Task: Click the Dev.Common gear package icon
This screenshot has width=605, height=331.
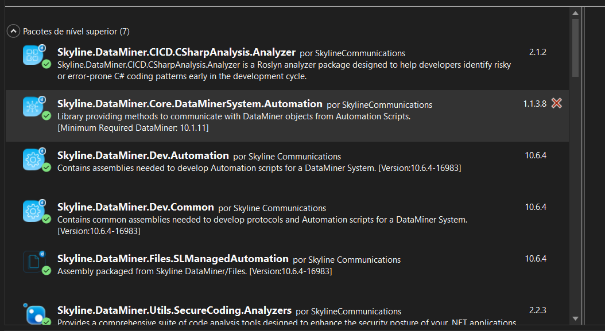Action: pos(33,211)
